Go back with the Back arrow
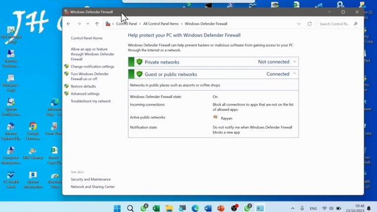This screenshot has height=212, width=377. 69,24
